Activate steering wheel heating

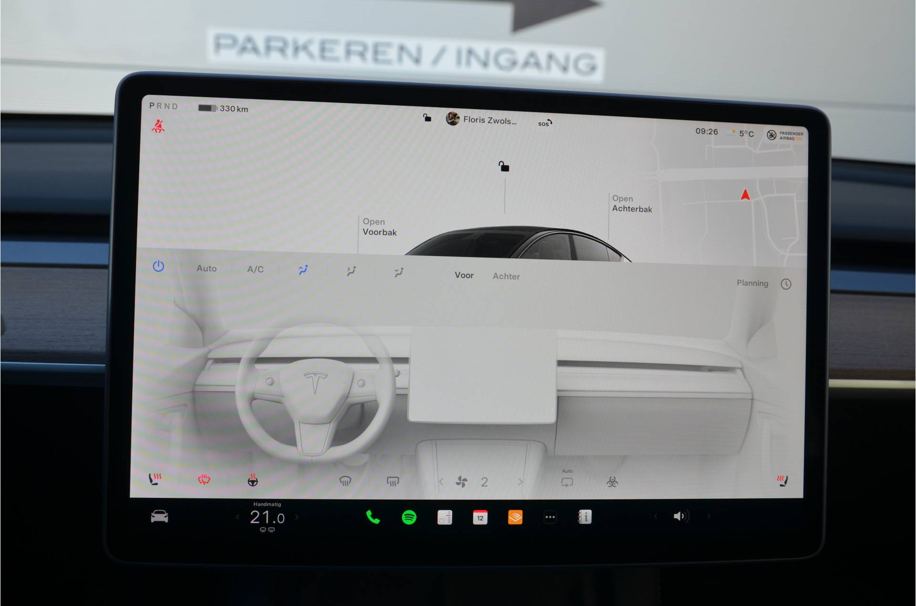click(x=253, y=480)
